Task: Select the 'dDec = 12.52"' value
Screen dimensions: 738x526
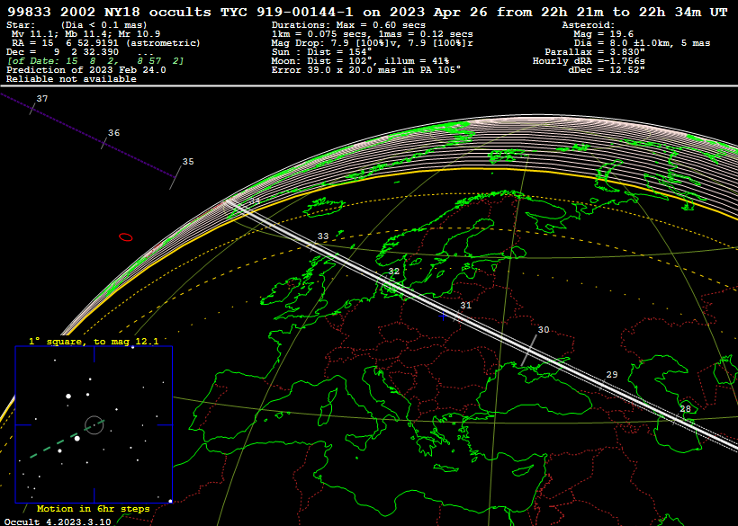Action: pos(607,69)
